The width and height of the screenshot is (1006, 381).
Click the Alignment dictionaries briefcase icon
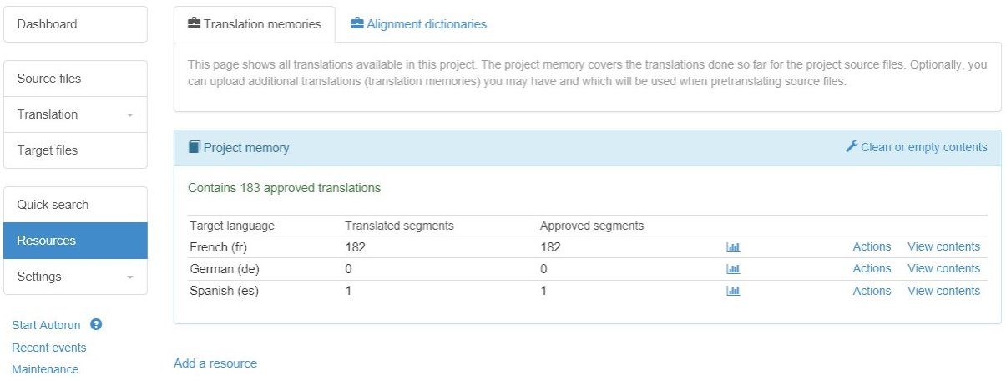click(357, 23)
